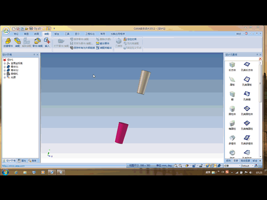Select 设计1 root in the design tree
The width and height of the screenshot is (267, 200).
[x=10, y=60]
